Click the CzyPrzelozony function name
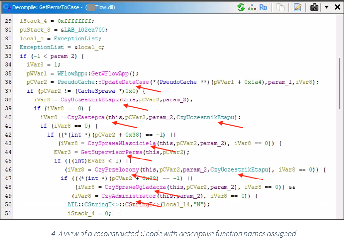Screen dimensions: 346x238 115,169
